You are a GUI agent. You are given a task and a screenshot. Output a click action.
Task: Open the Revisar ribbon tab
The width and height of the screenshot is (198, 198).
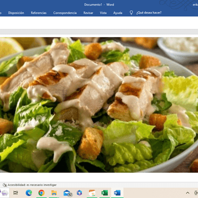click(88, 13)
